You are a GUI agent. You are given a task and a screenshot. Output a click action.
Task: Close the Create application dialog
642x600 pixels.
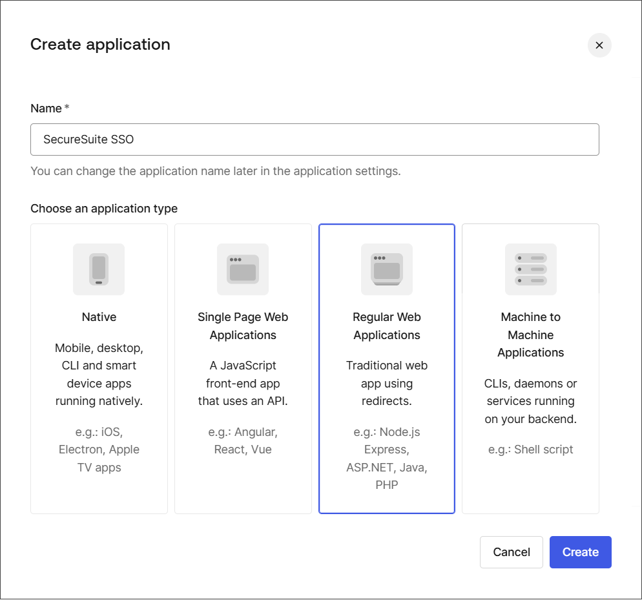(599, 45)
